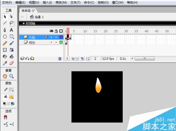176x131 pixels.
Task: Click the 12.0 fps frame rate field
Action: (108, 58)
